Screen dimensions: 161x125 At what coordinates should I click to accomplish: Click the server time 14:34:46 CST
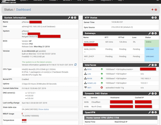(x=117, y=22)
